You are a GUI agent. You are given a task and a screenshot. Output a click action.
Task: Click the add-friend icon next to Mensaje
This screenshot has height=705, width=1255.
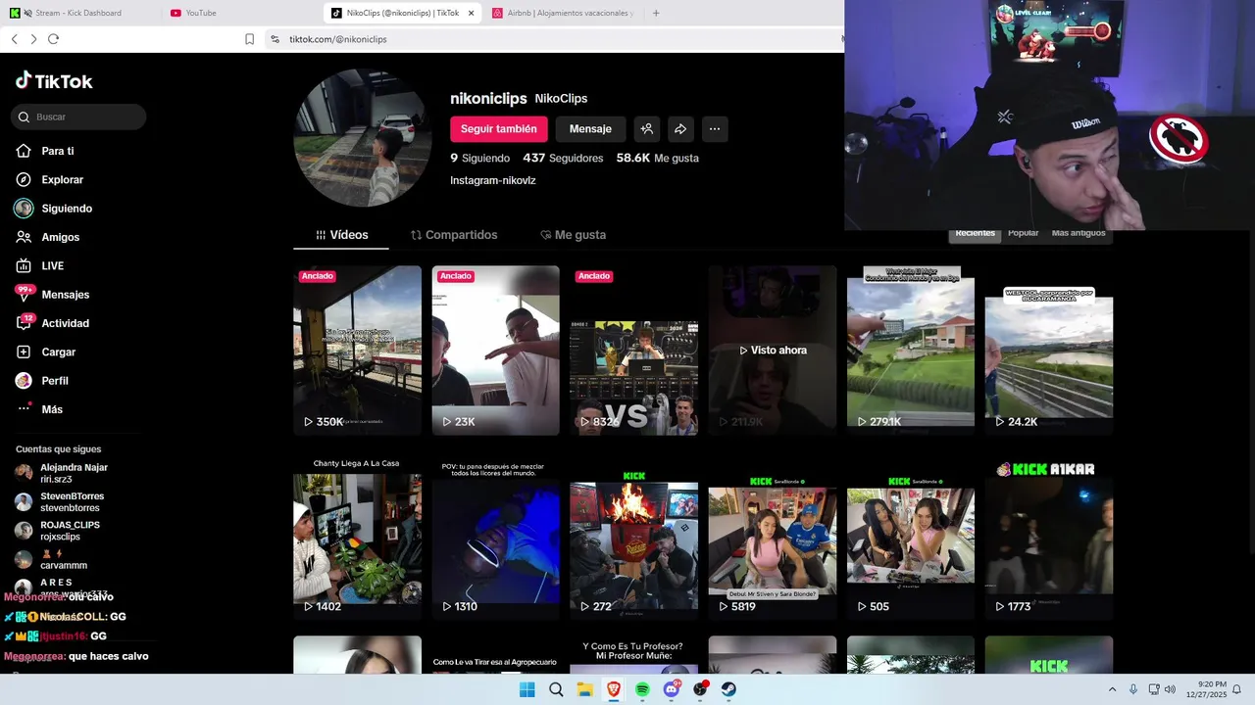pyautogui.click(x=646, y=128)
